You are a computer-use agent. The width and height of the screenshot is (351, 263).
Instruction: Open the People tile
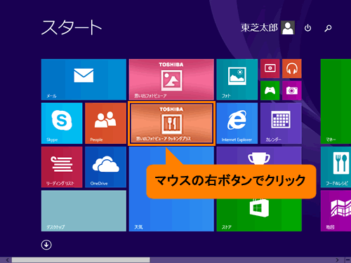tap(105, 123)
